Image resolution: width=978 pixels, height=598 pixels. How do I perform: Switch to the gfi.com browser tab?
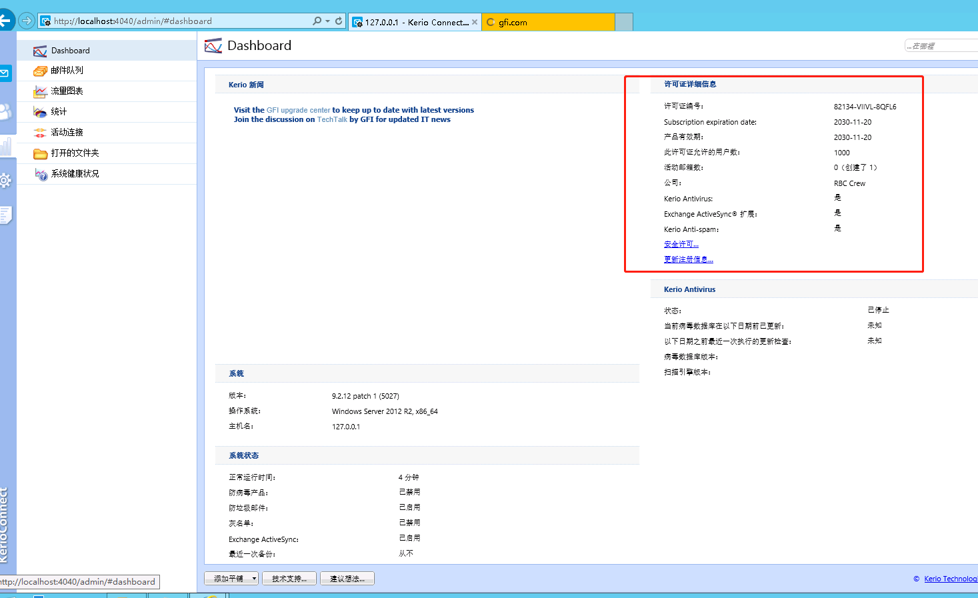(548, 22)
